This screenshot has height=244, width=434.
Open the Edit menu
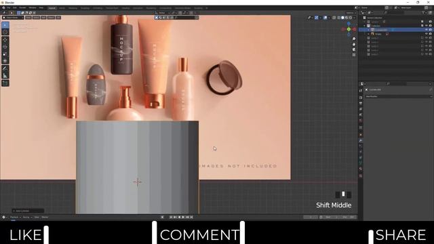tap(15, 7)
